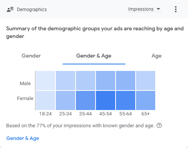Select the Female 35-44 heatmap cell
188x148 pixels.
[x=86, y=100]
